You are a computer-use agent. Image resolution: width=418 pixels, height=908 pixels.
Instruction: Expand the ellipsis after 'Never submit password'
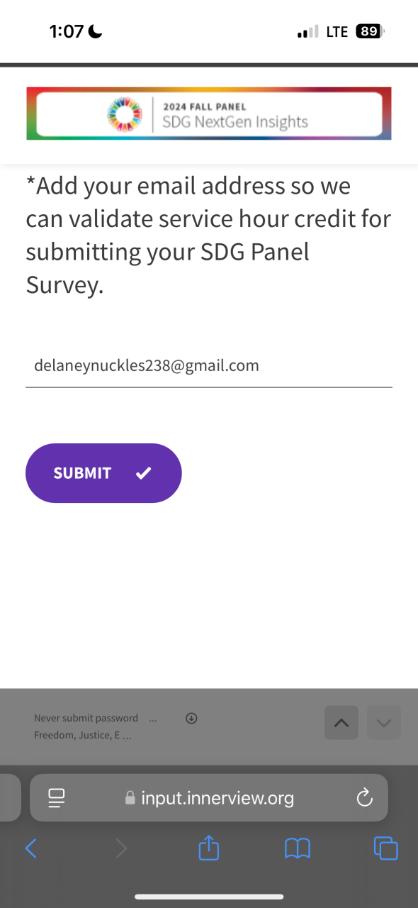[153, 718]
